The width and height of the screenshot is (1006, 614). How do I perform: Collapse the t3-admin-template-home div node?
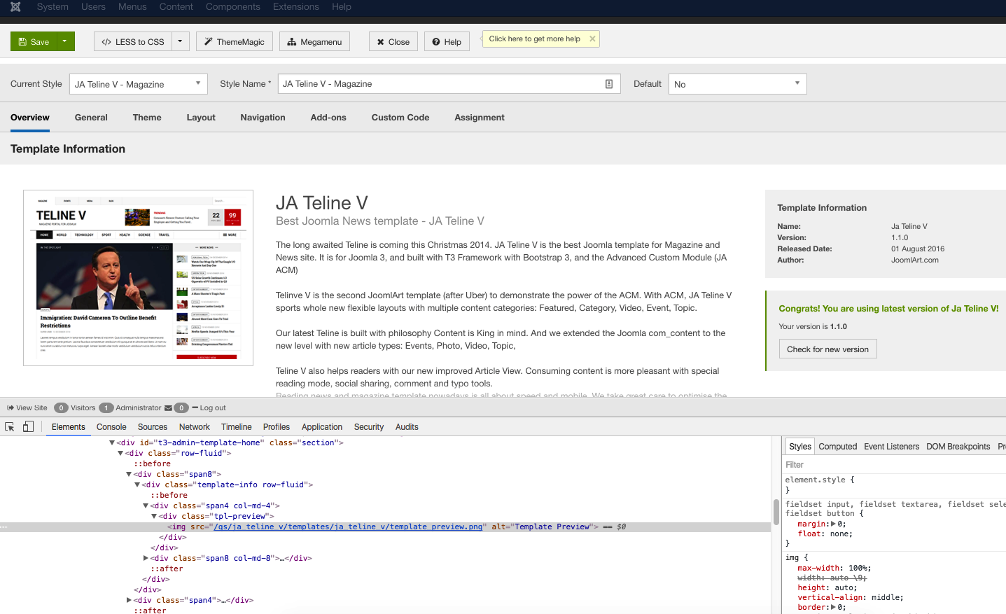[x=112, y=443]
